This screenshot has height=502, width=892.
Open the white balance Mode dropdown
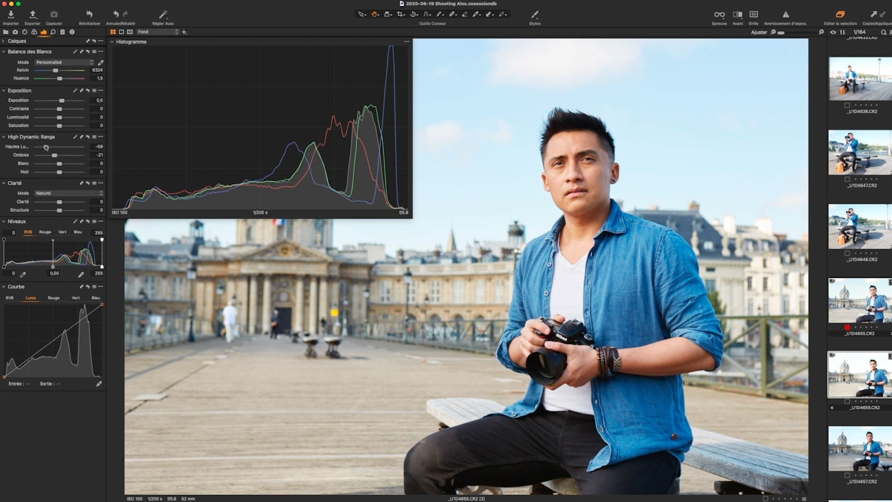coord(65,62)
